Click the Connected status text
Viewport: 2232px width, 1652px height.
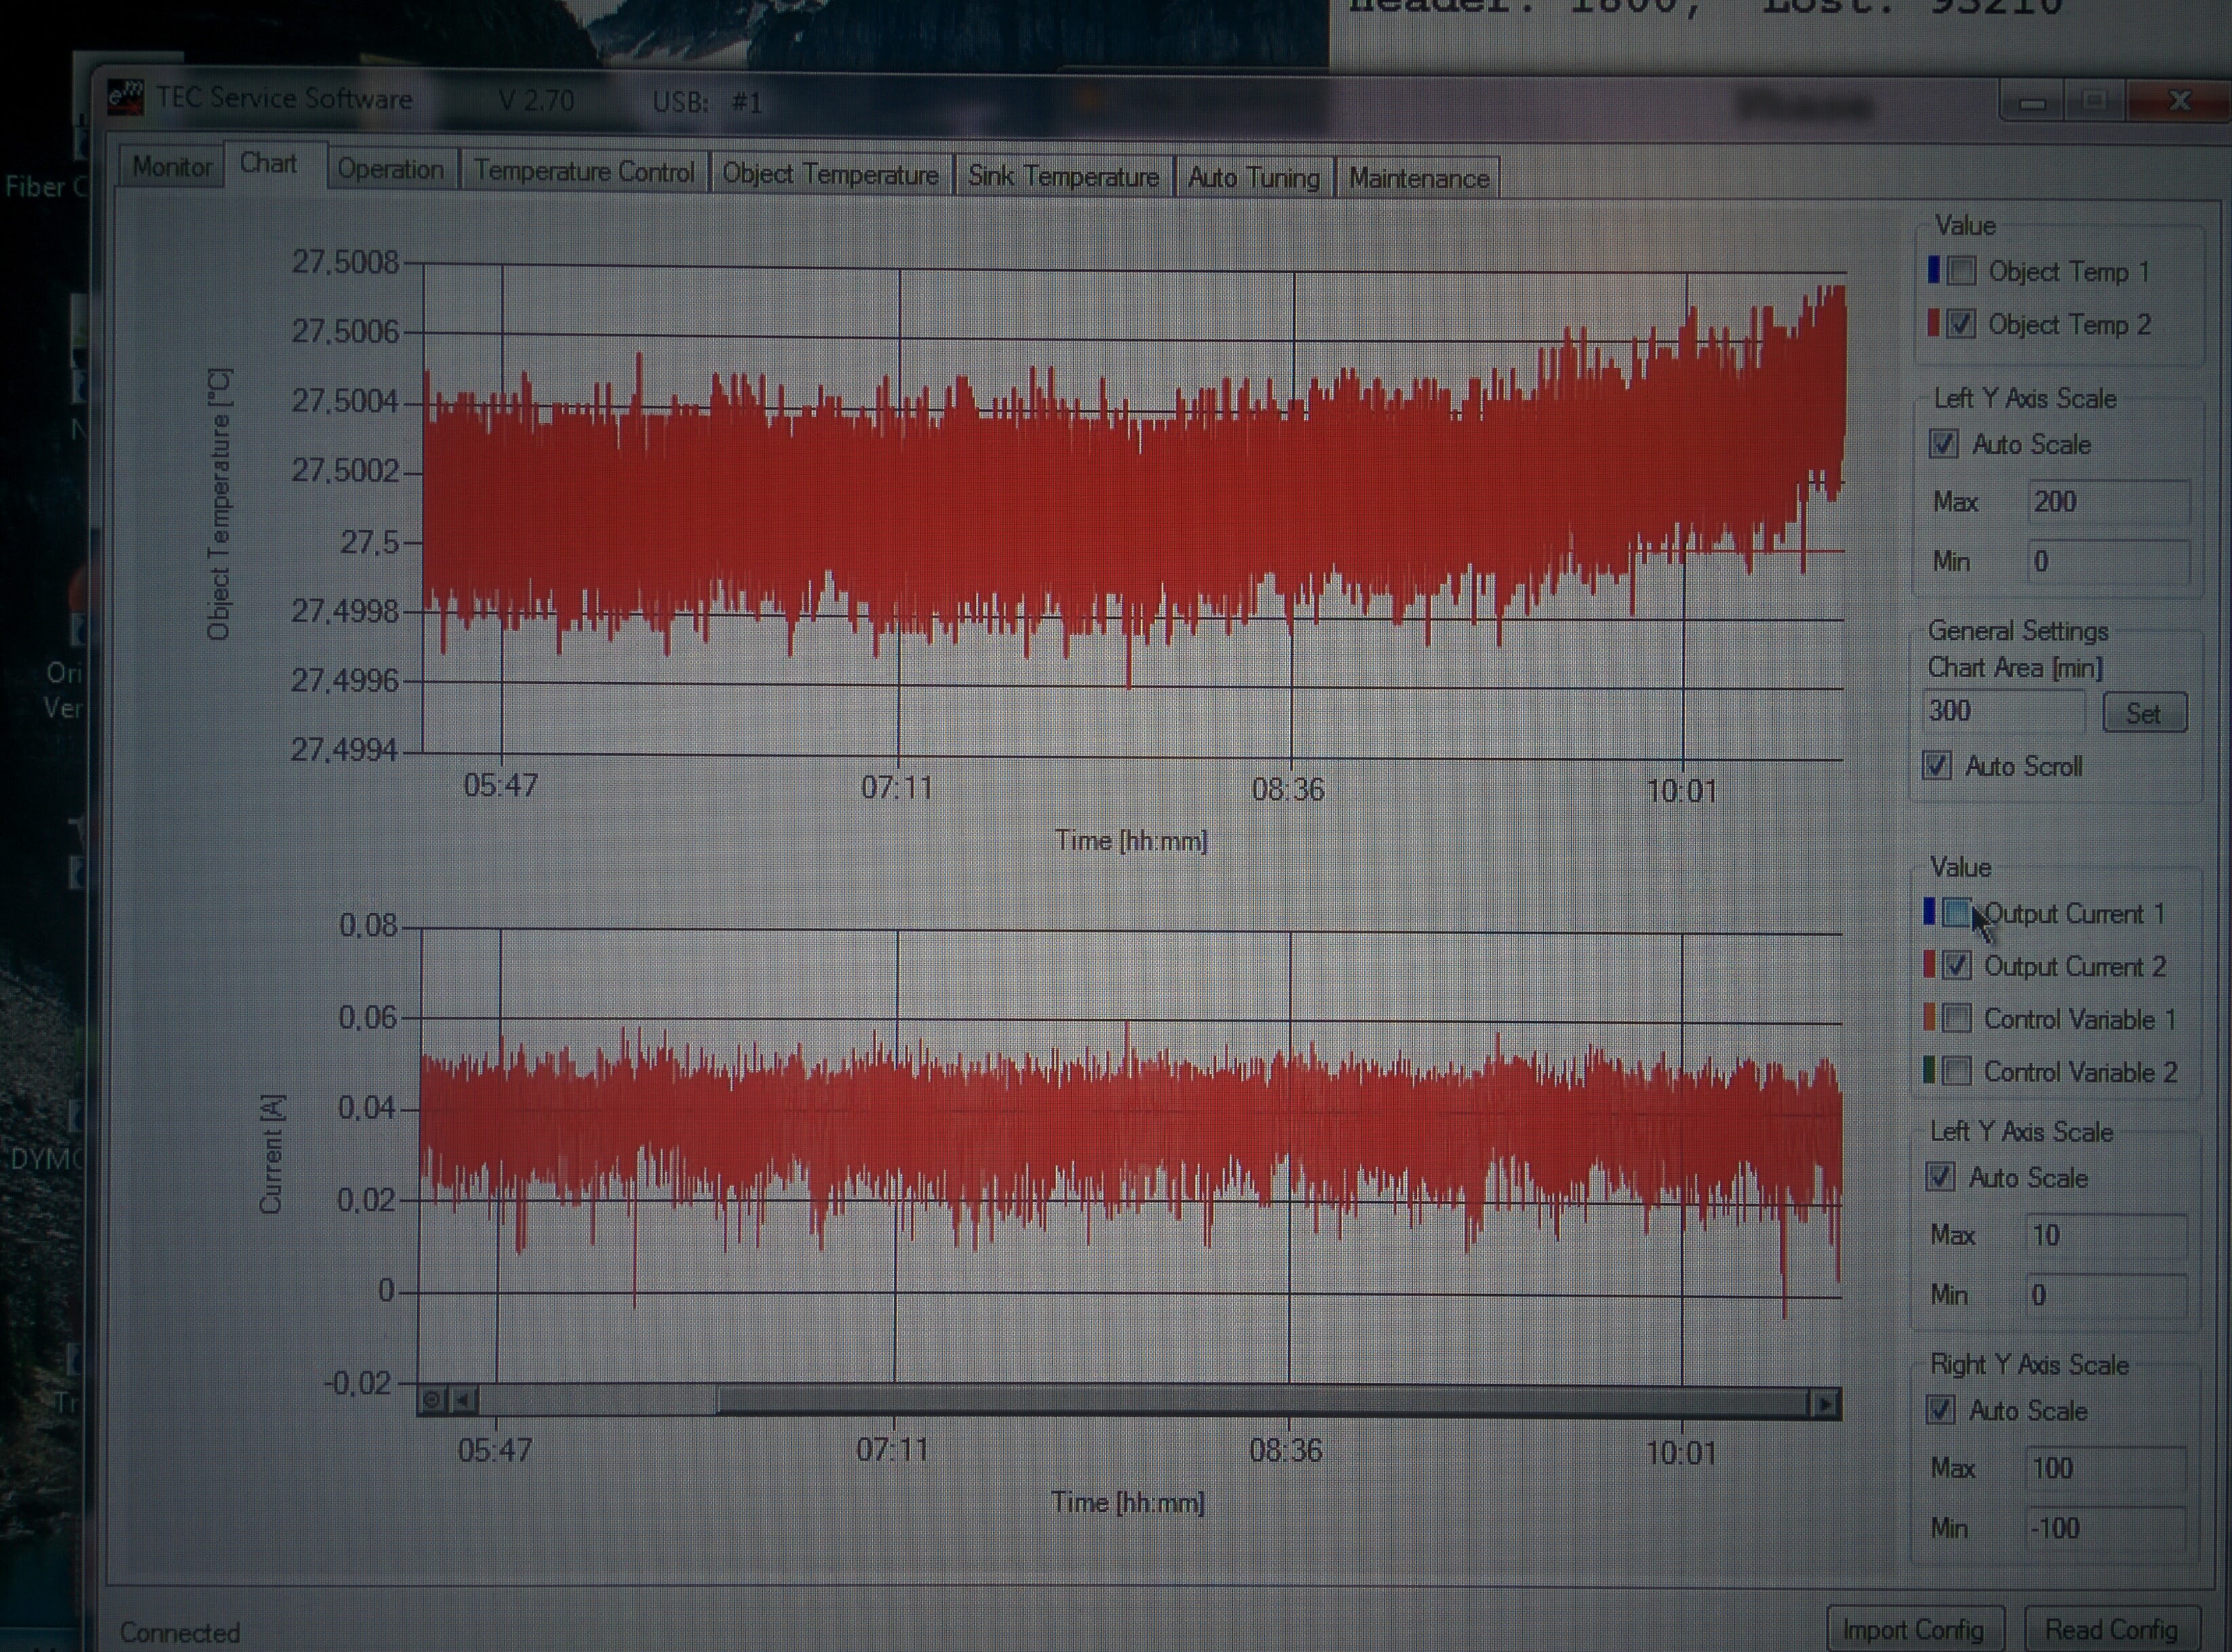pos(180,1632)
